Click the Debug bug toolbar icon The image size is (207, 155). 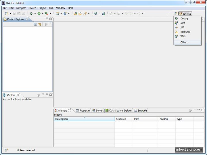pyautogui.click(x=31, y=14)
